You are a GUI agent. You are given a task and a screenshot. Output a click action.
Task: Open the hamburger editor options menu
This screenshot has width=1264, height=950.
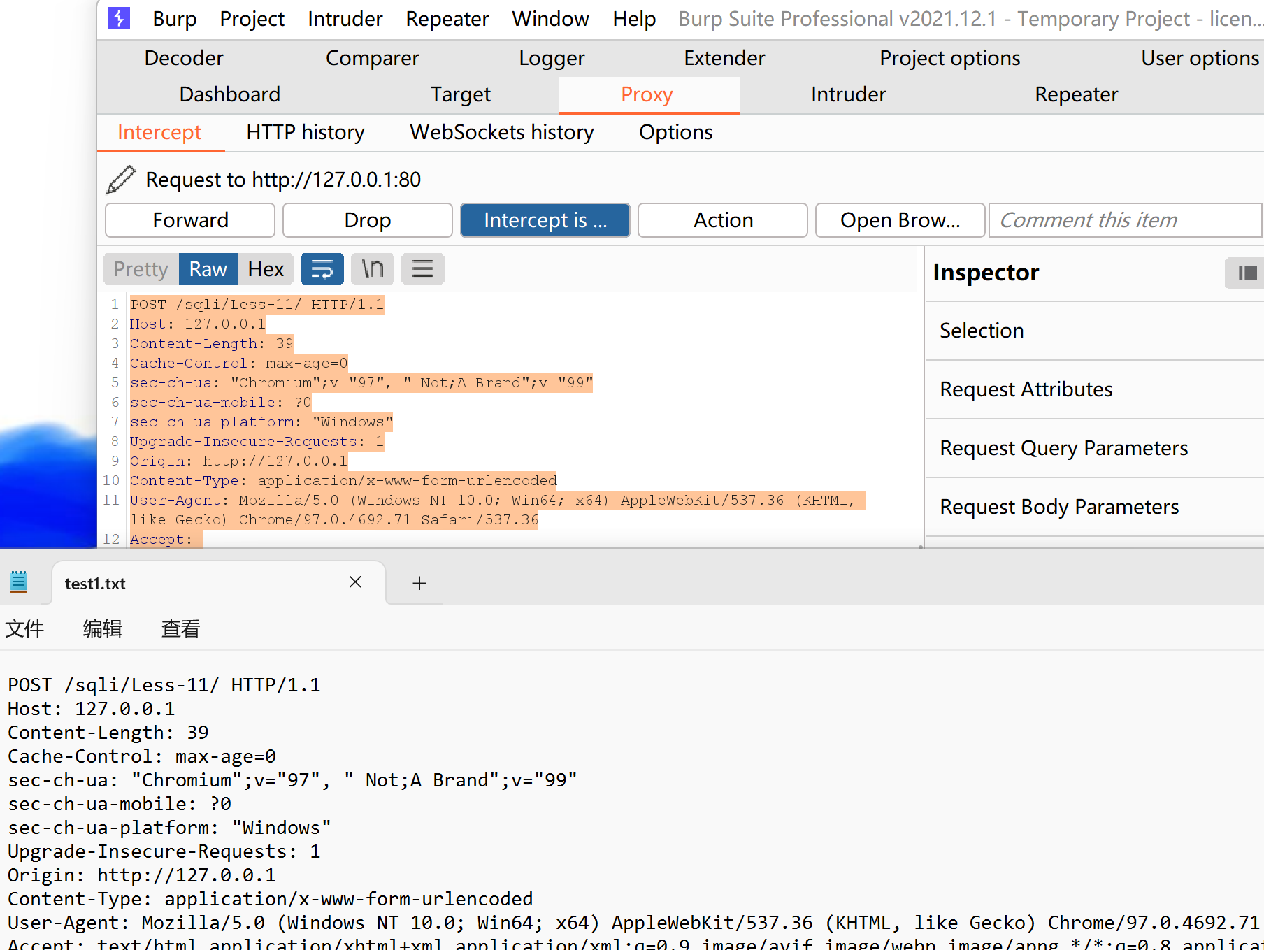pos(423,269)
